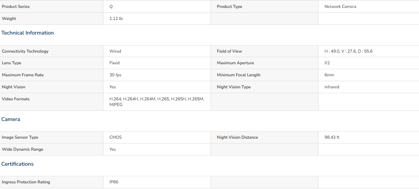Select the H : 49.0 field of view value
Screen dimensions: 419x189
point(348,51)
